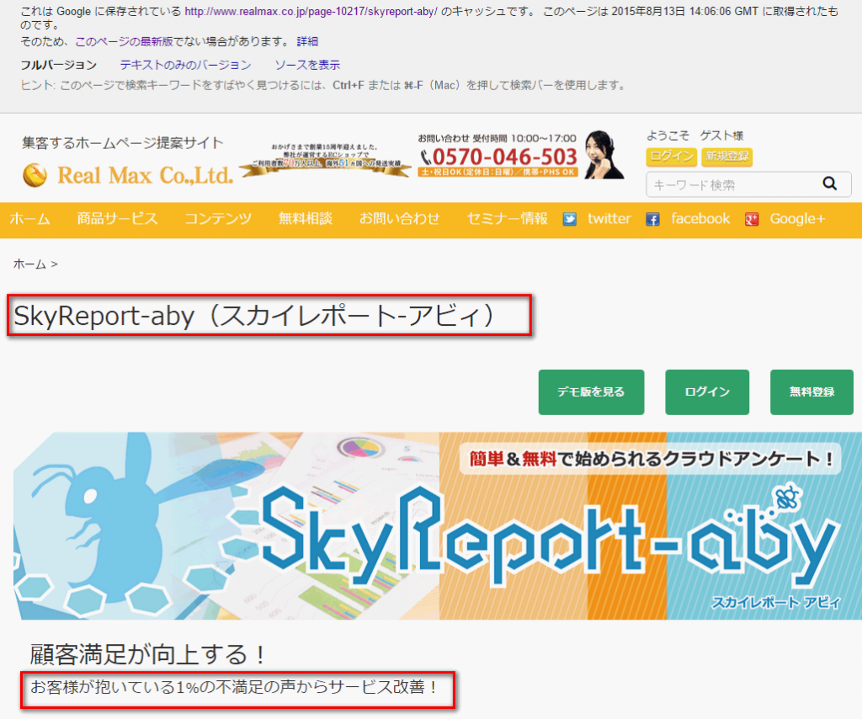Click the operator woman photo

604,154
